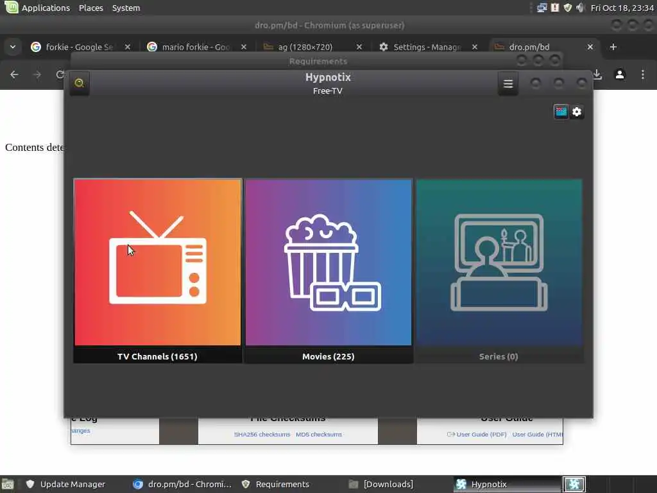
Task: Switch to Update Manager in taskbar
Action: tap(66, 484)
